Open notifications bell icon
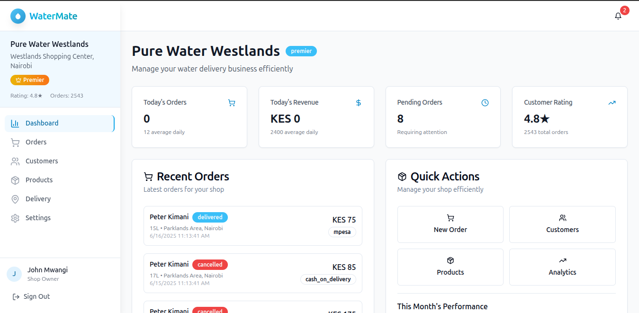This screenshot has width=639, height=313. (x=618, y=16)
